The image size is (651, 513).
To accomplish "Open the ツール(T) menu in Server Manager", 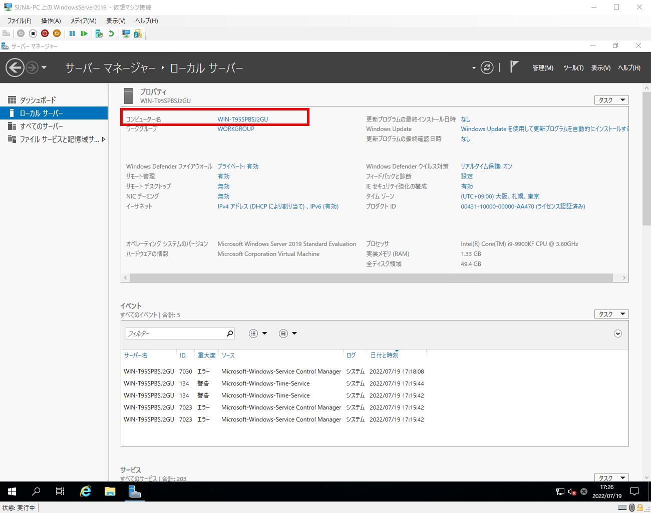I will pos(573,67).
